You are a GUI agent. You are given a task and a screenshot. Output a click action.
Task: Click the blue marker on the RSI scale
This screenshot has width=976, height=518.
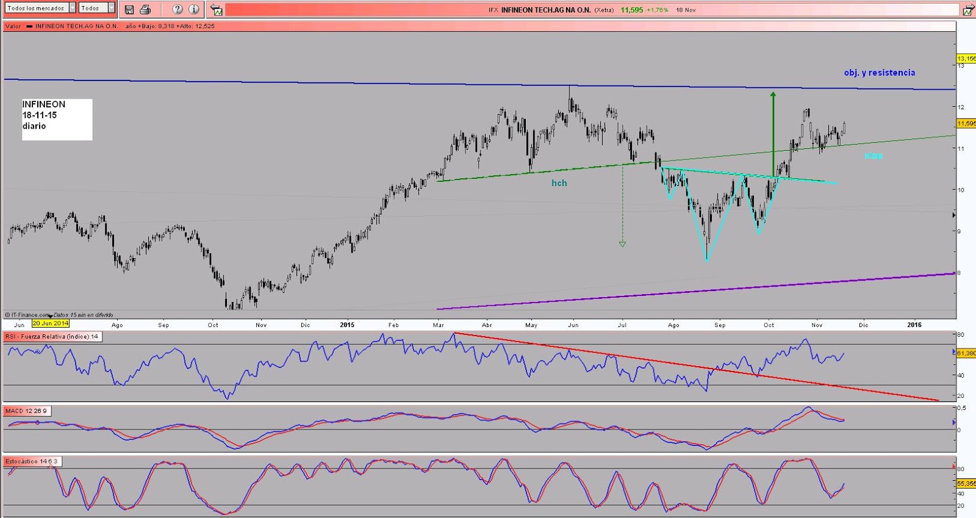(x=954, y=352)
